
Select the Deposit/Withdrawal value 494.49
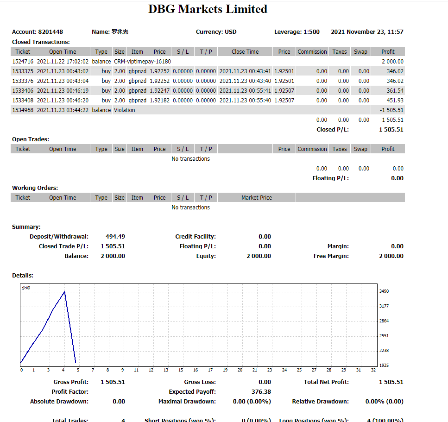point(115,237)
